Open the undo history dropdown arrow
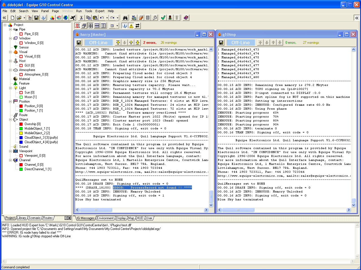The image size is (361, 270). (x=107, y=18)
